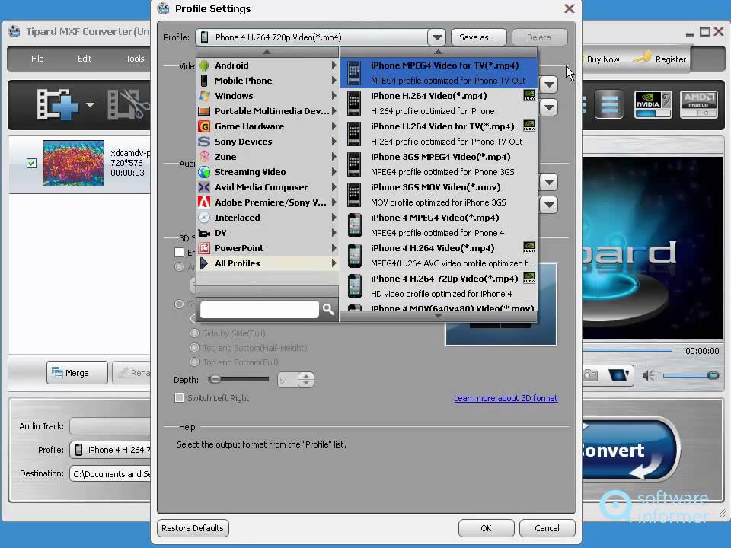Click Android robot icon in category list
The image size is (731, 548).
coord(204,65)
